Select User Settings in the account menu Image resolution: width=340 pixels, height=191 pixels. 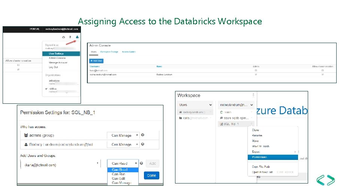(x=61, y=54)
